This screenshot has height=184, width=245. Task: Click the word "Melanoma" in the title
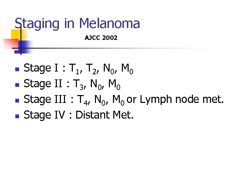(x=109, y=24)
